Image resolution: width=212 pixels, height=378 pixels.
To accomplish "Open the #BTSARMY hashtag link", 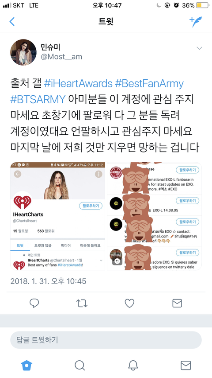I will (x=38, y=99).
